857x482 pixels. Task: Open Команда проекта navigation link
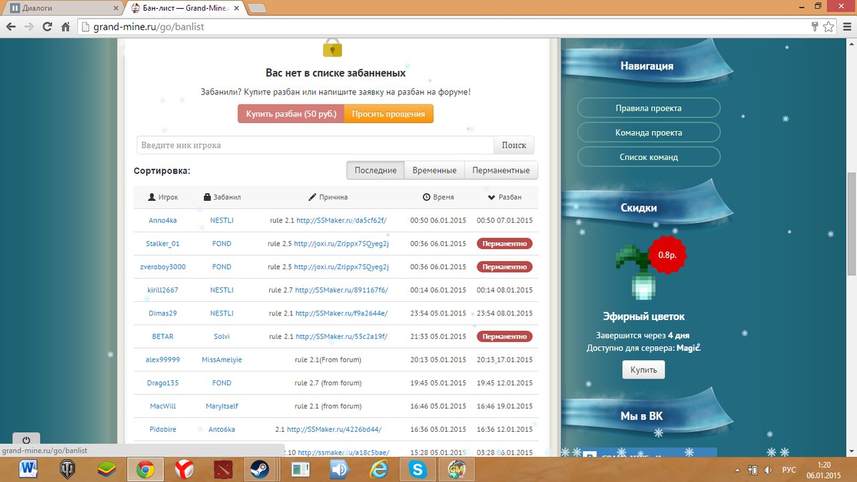[x=649, y=133]
